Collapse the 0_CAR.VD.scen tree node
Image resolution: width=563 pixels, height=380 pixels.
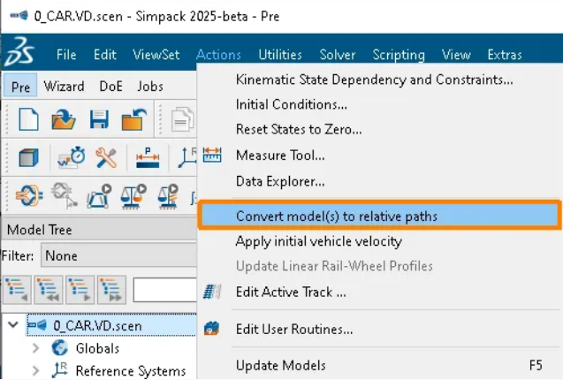[x=13, y=324]
